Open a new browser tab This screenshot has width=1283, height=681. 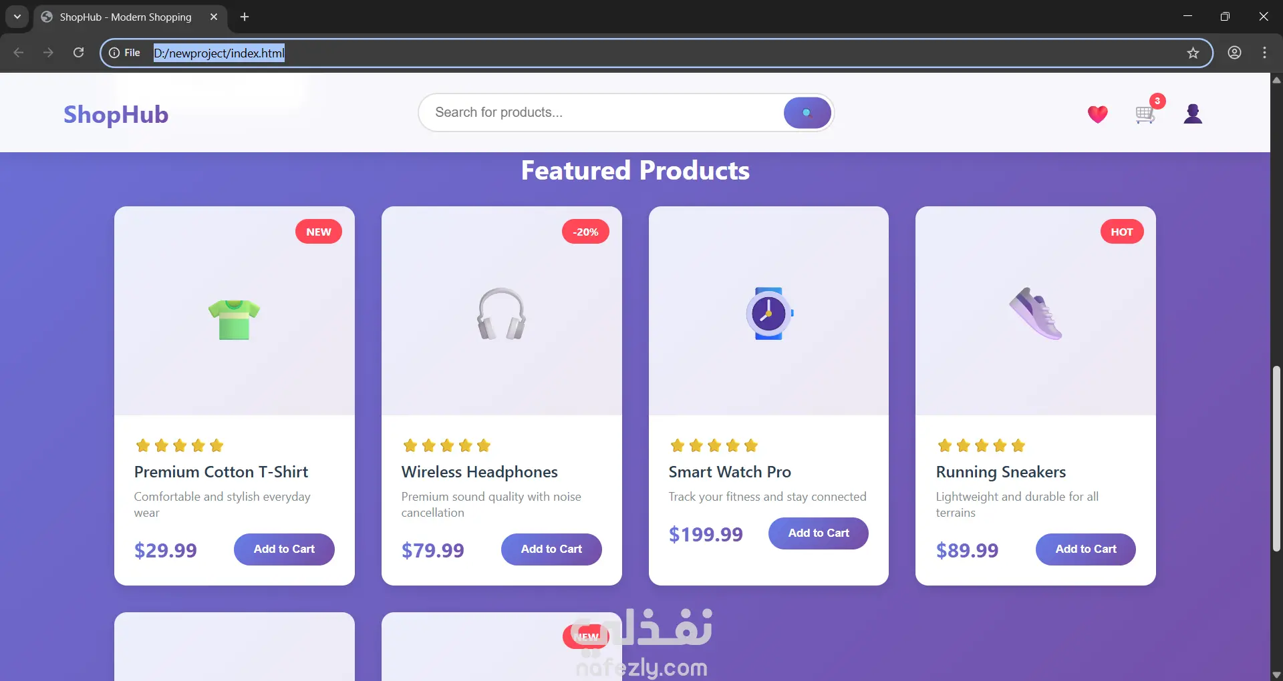click(x=245, y=17)
